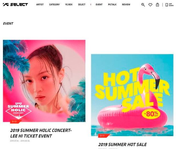Open the Hot Summer Sale flamingo banner
176x149 pixels.
(132, 95)
